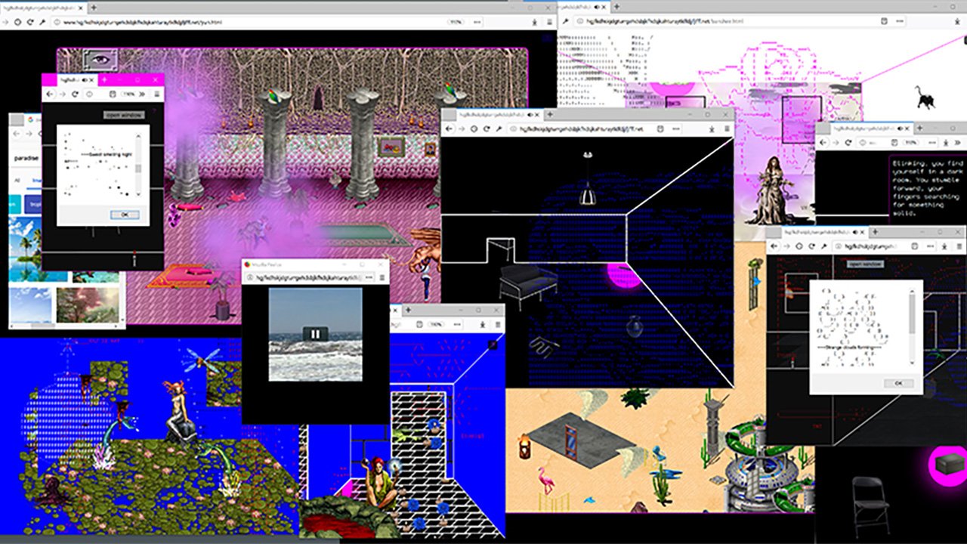The width and height of the screenshot is (967, 544).
Task: Open hamburger menu in pink-titled browser window
Action: [x=157, y=94]
